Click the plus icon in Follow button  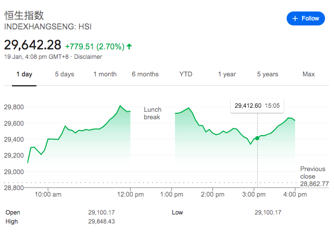click(x=295, y=18)
